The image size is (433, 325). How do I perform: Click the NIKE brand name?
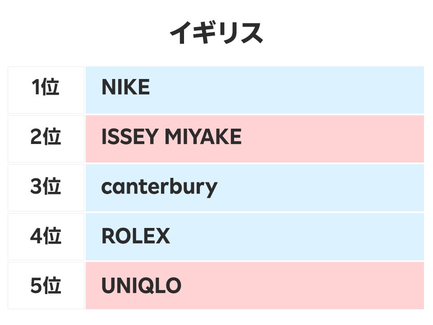click(125, 88)
